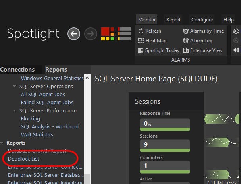The width and height of the screenshot is (241, 184).
Task: Click the Computers count 1 gauge
Action: [165, 167]
